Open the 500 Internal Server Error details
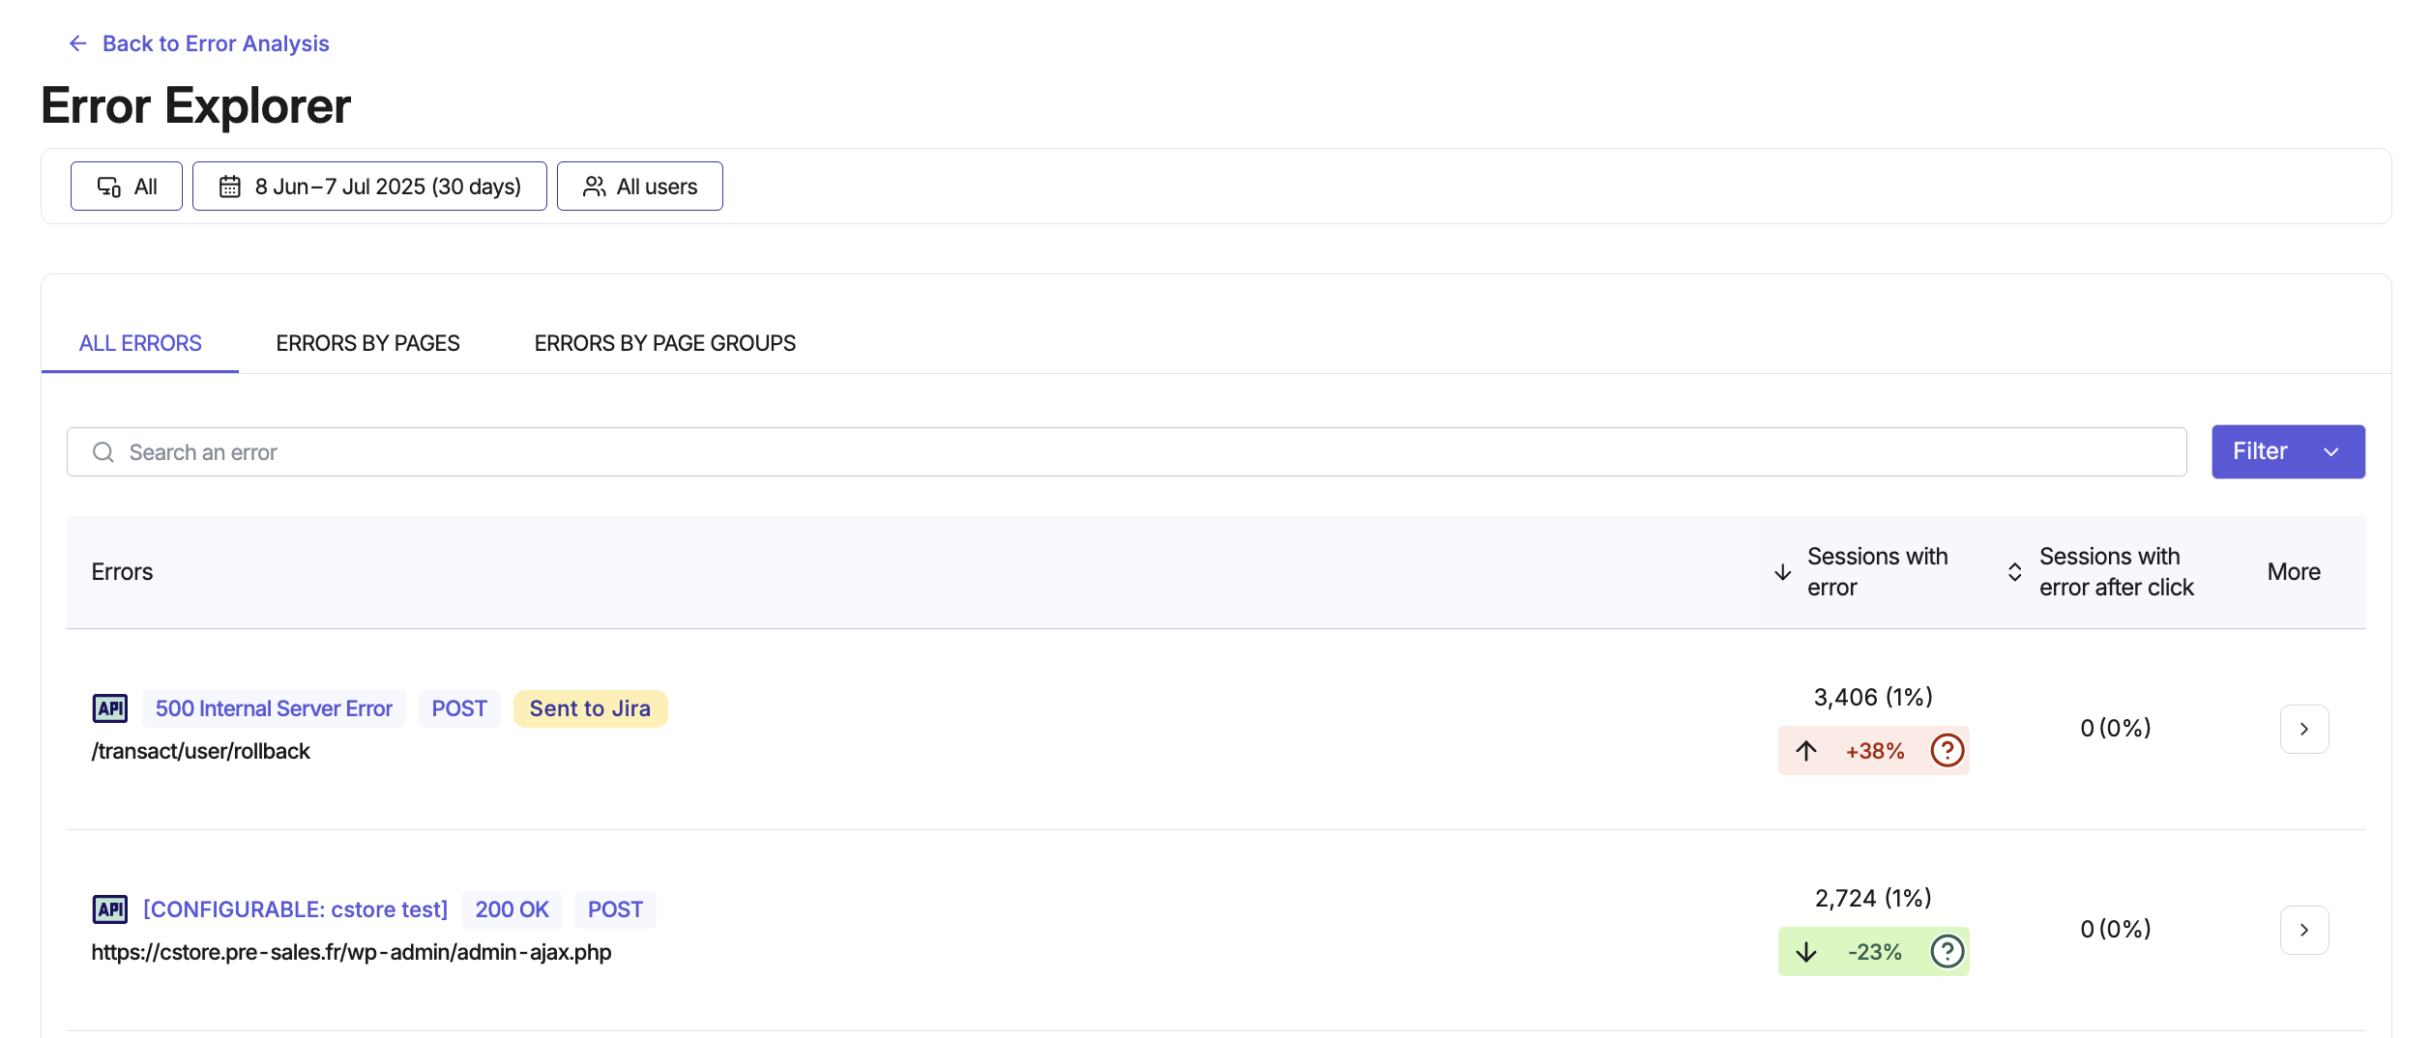 274,707
